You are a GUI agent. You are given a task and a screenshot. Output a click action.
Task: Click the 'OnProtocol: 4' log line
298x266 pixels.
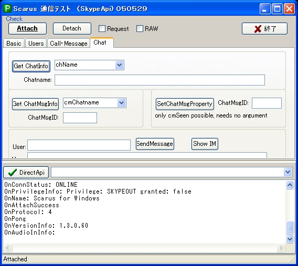point(28,212)
